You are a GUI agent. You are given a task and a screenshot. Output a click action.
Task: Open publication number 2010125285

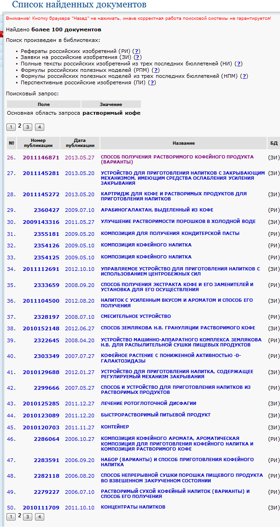pos(41,404)
